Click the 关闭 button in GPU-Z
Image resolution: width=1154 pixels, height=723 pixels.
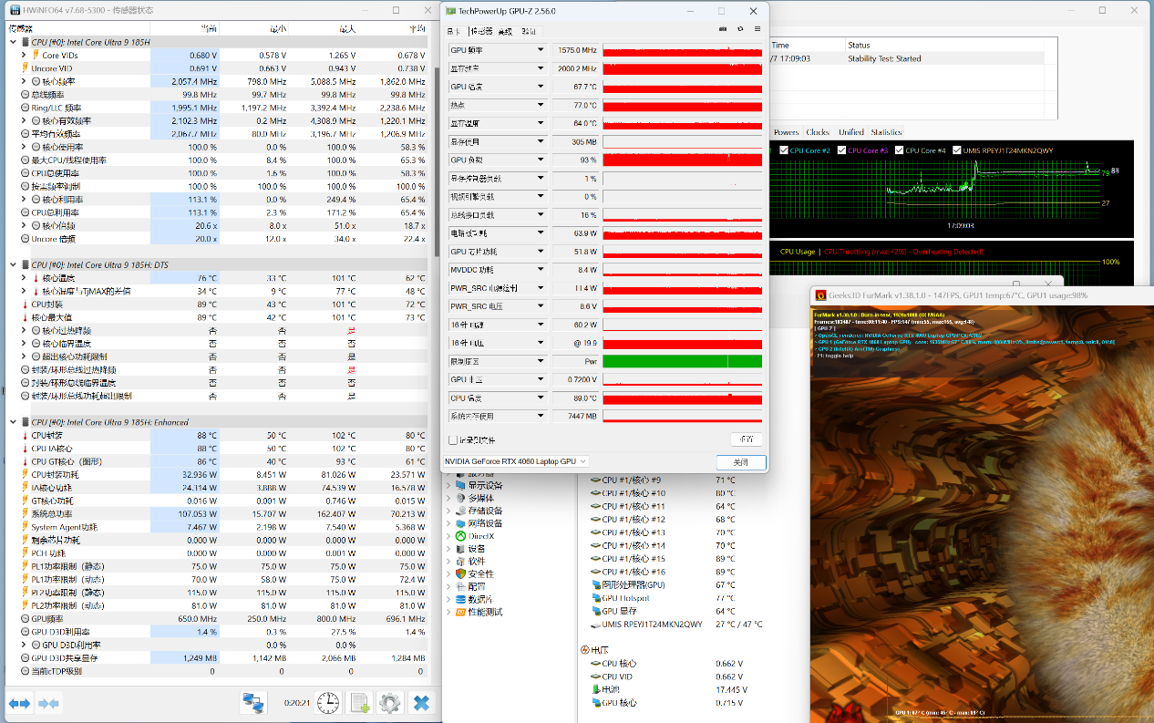coord(740,462)
